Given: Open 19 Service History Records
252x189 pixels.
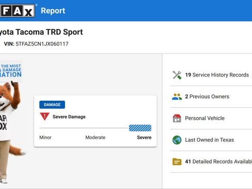Looking at the screenshot, I should click(217, 75).
